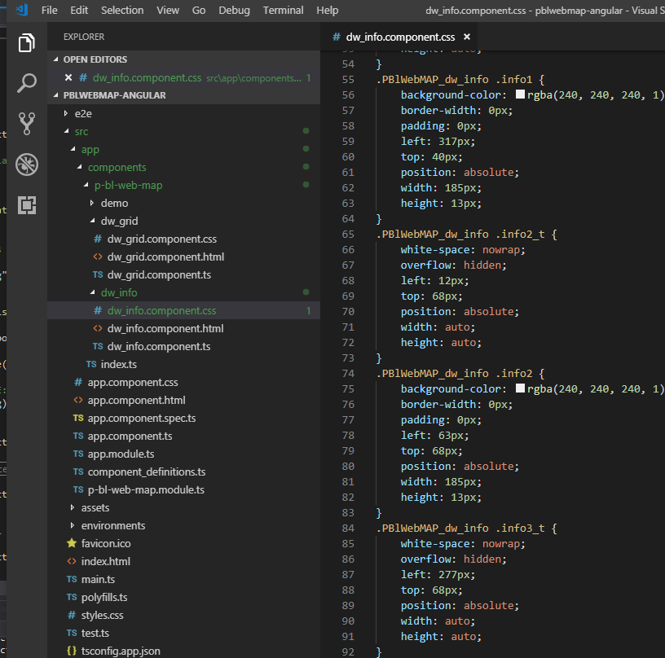665x658 pixels.
Task: Place cursor on the .info2 selector line
Action: point(460,373)
